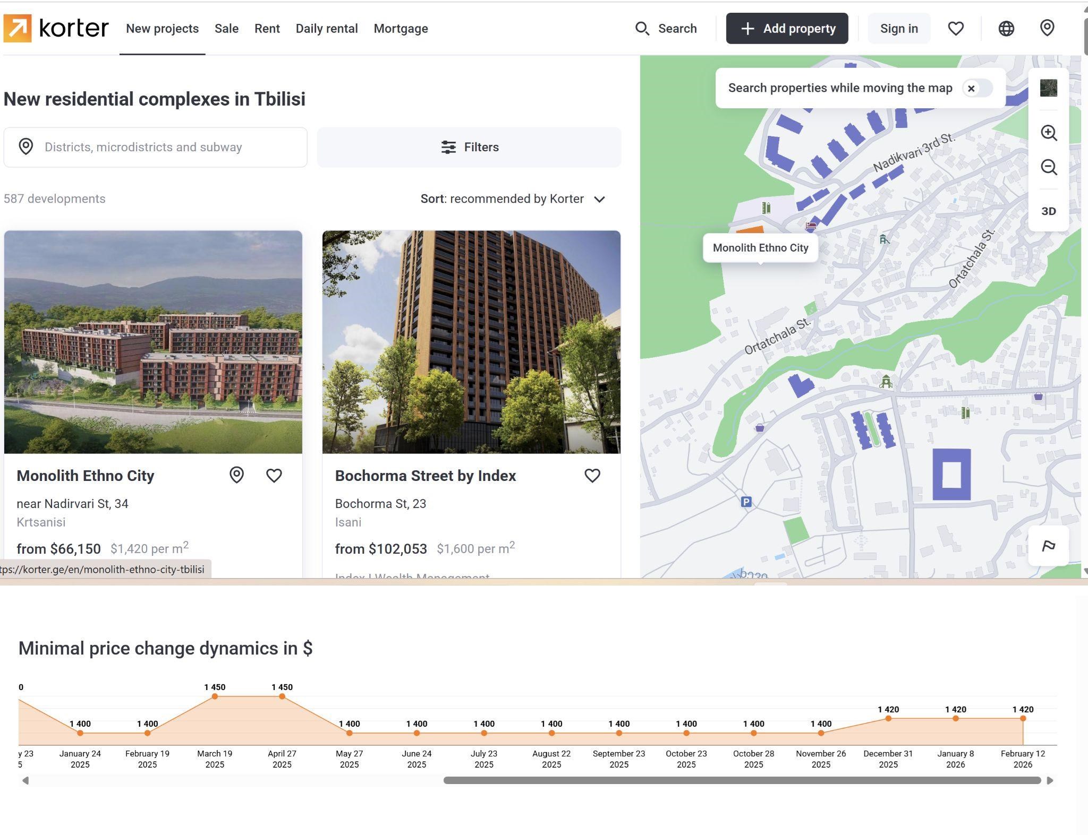The width and height of the screenshot is (1088, 835).
Task: Go to Daily rental section
Action: [x=326, y=29]
